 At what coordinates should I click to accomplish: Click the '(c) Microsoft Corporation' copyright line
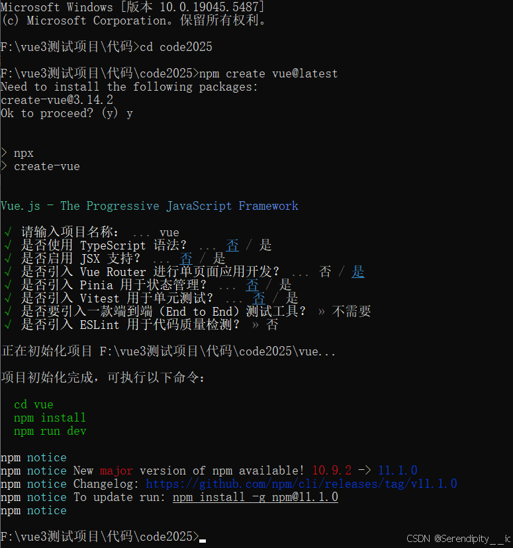coord(133,21)
